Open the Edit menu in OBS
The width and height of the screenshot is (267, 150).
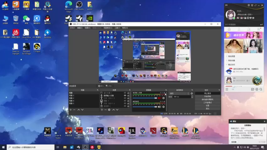tap(80, 28)
